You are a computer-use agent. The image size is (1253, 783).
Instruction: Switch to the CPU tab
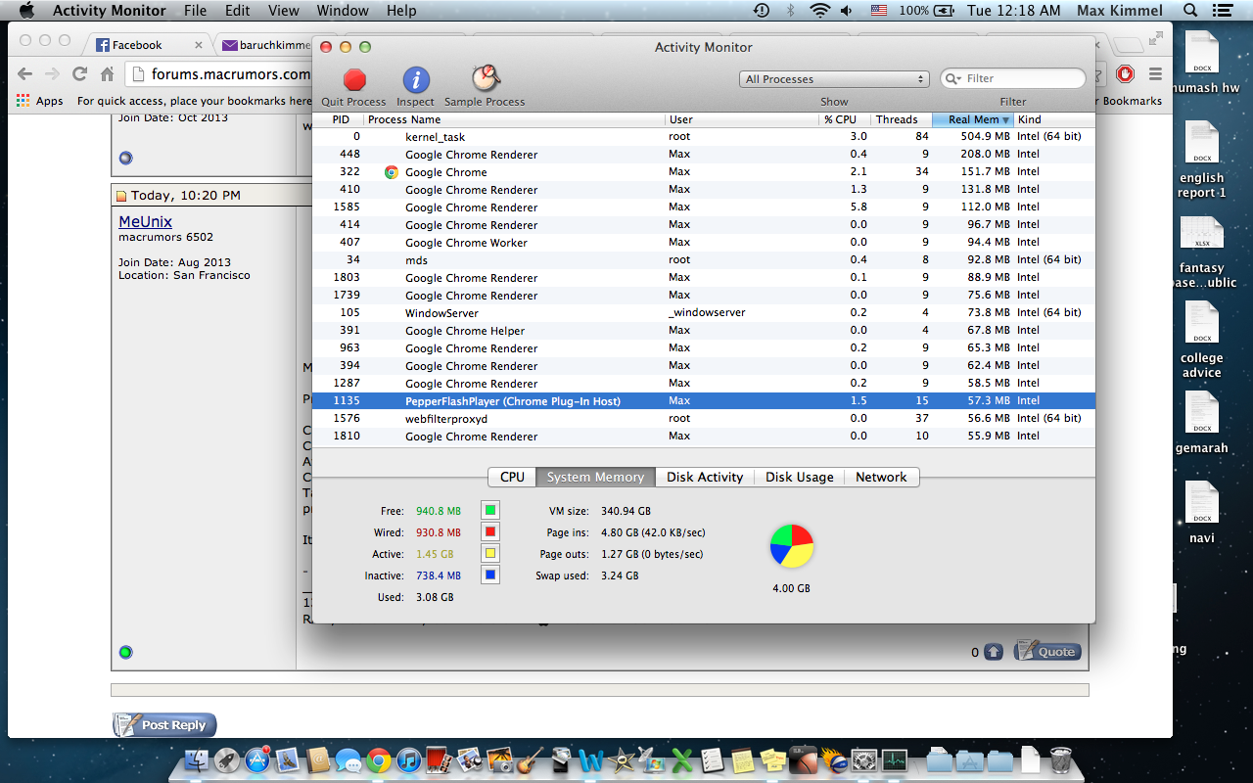coord(512,477)
